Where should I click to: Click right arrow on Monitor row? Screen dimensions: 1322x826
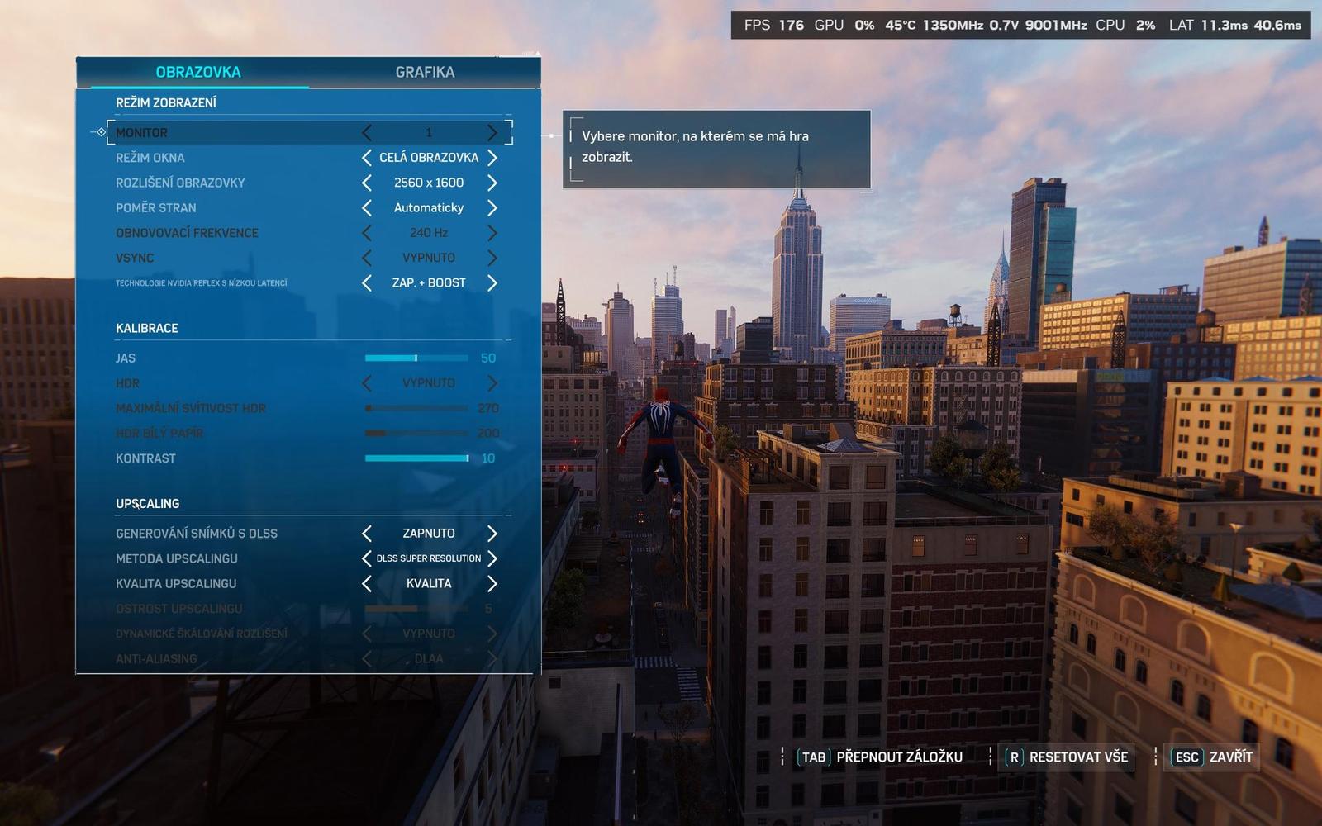click(x=492, y=133)
